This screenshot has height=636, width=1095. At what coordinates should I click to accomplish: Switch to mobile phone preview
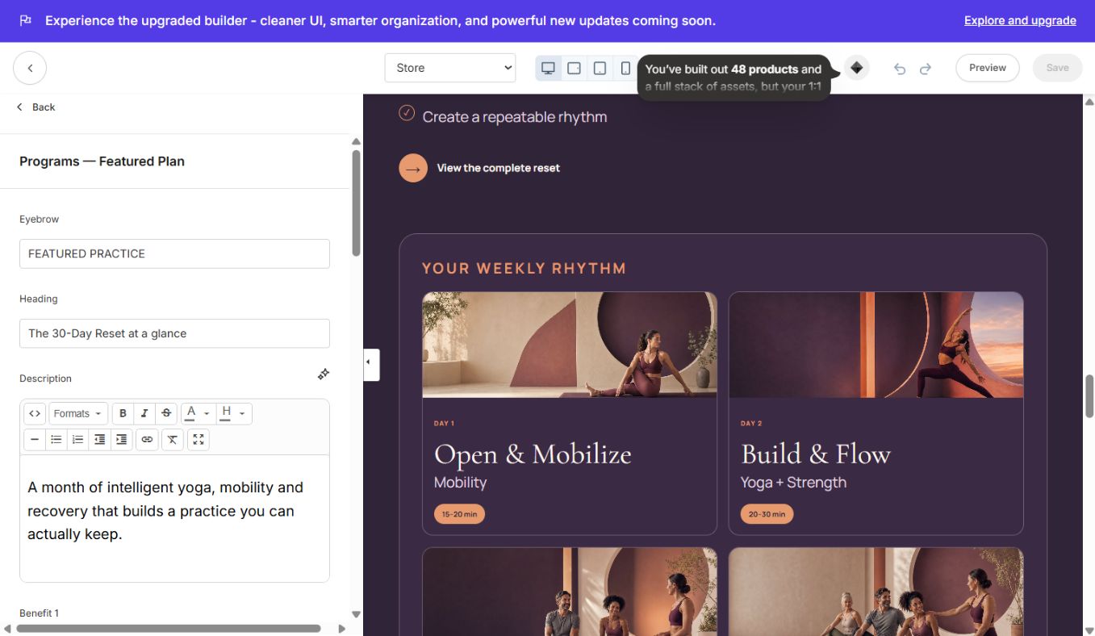(x=625, y=68)
